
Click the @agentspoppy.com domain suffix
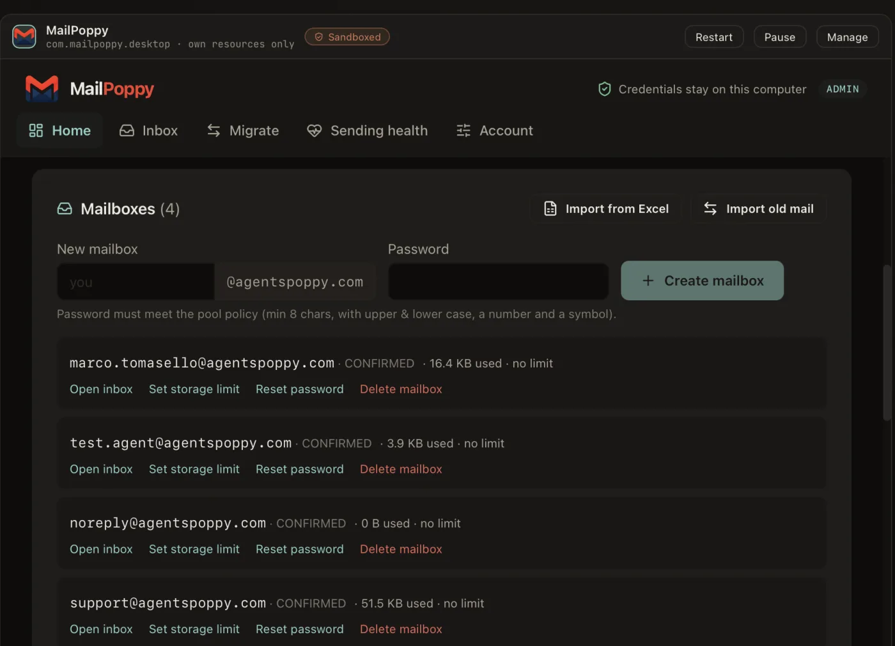(295, 282)
